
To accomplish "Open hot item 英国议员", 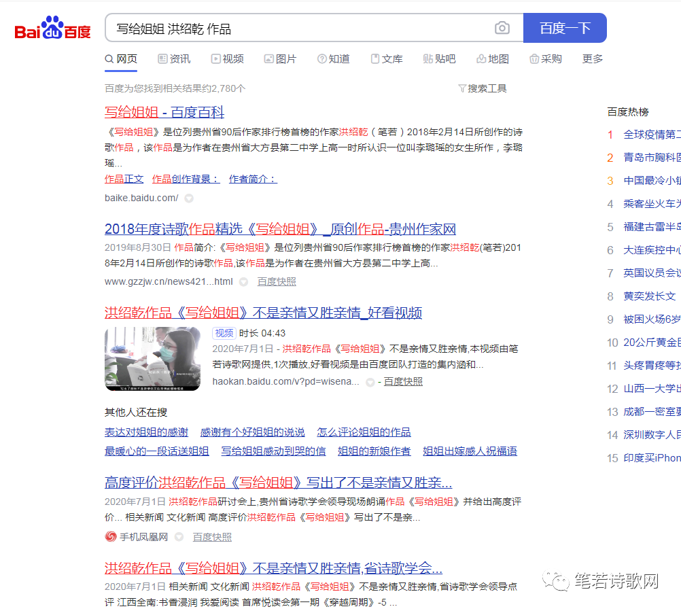I will point(652,273).
